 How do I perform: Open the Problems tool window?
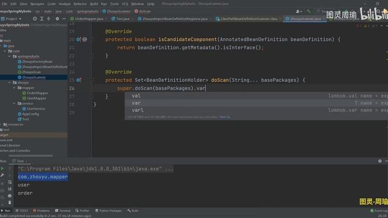[x=41, y=211]
